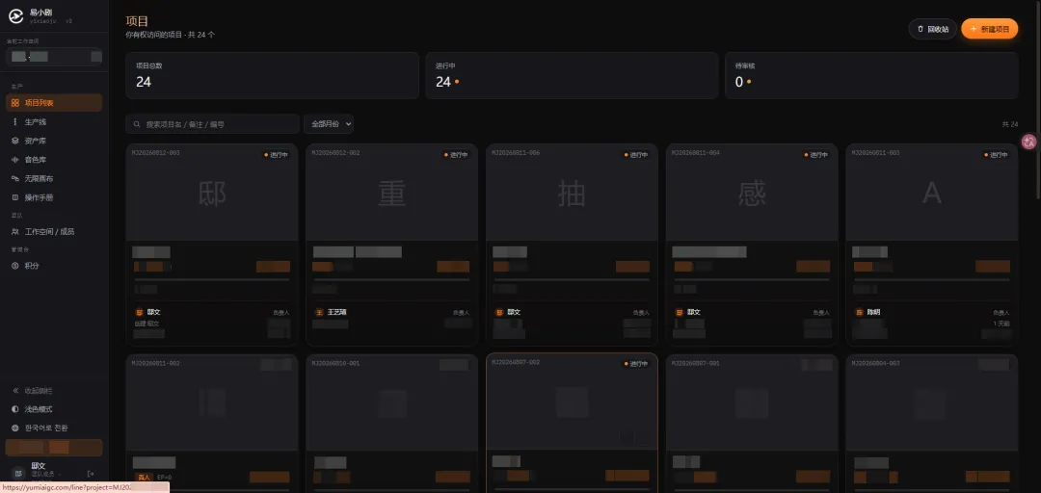1041x493 pixels.
Task: Click the page vertical scrollbar
Action: (1038, 99)
